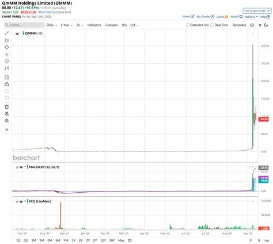Screen dimensions: 273x244
Task: Expand the main chart pane options
Action: point(253,33)
